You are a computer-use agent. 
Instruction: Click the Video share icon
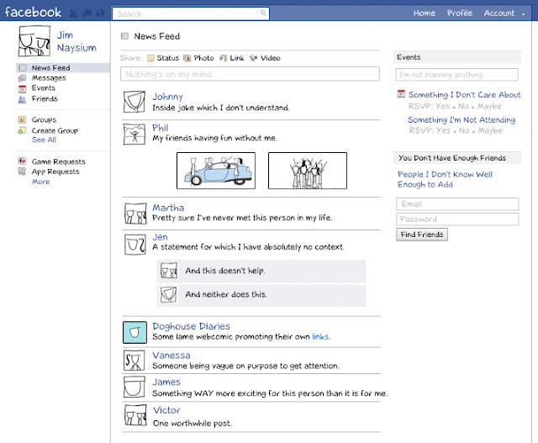coord(253,58)
